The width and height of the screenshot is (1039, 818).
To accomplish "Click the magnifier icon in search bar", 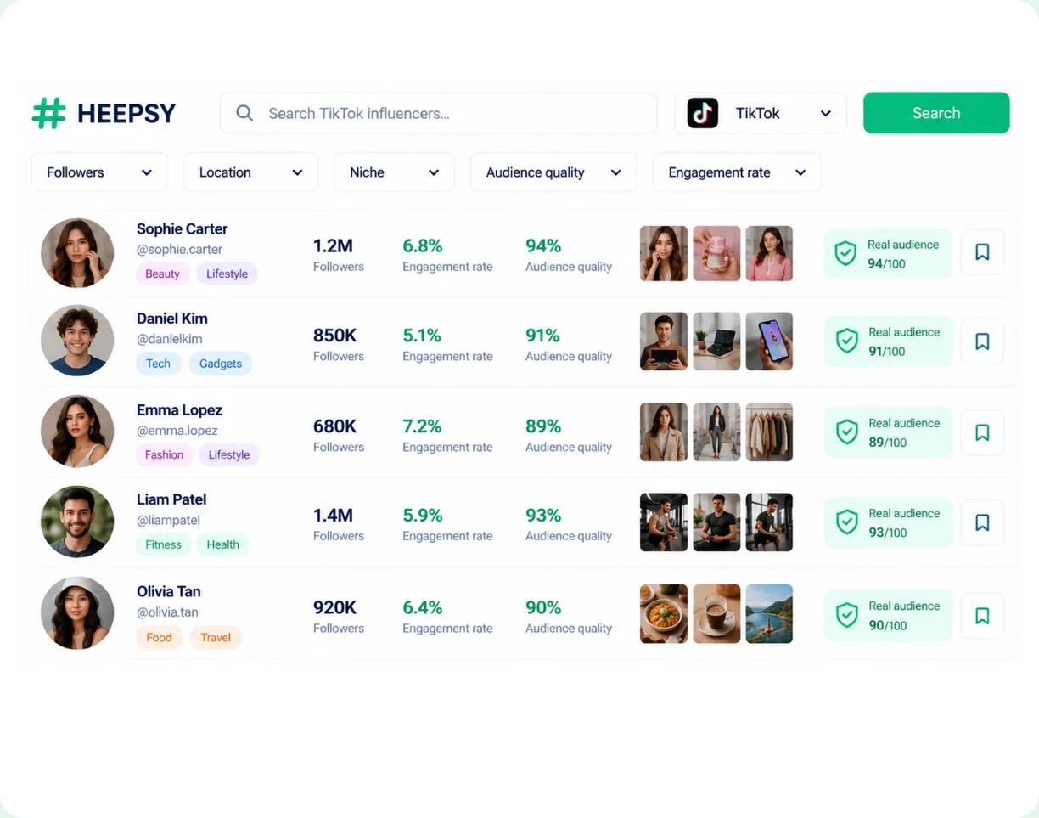I will [x=244, y=113].
